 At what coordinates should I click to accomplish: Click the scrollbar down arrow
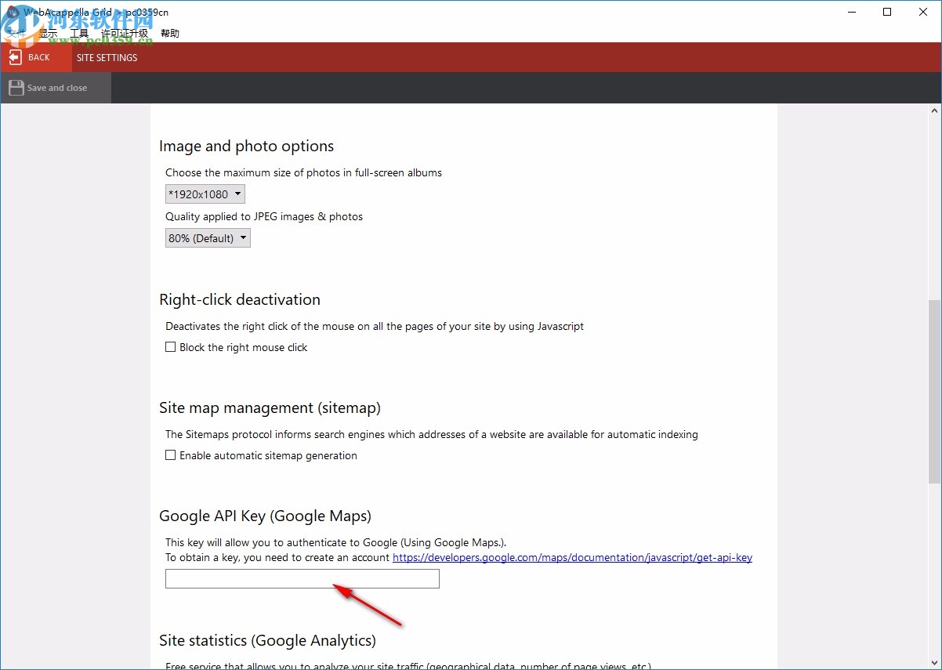(x=935, y=663)
